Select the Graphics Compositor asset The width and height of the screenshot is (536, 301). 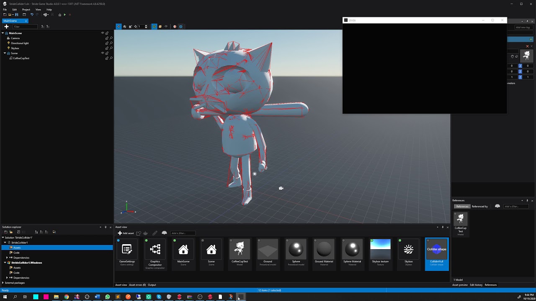tap(155, 254)
